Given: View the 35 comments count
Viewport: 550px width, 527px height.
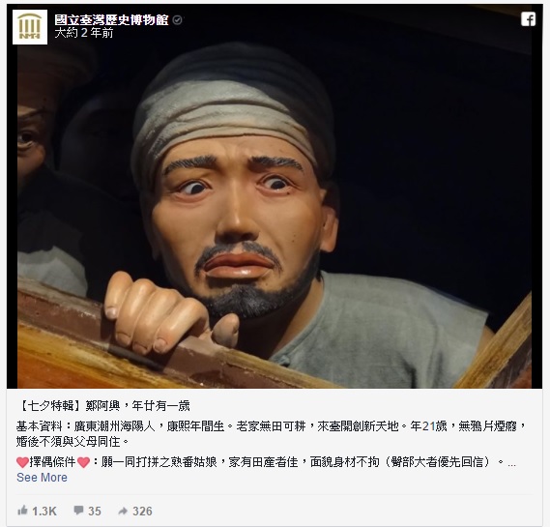Looking at the screenshot, I should point(95,511).
